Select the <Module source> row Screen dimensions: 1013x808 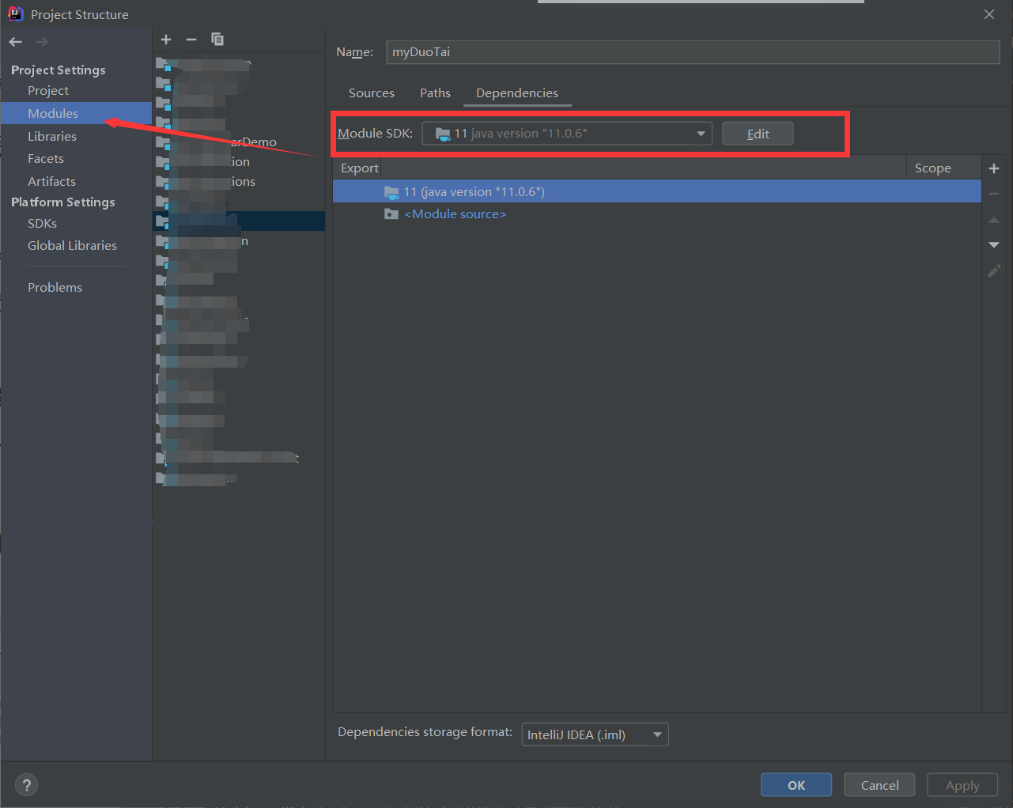(x=657, y=214)
